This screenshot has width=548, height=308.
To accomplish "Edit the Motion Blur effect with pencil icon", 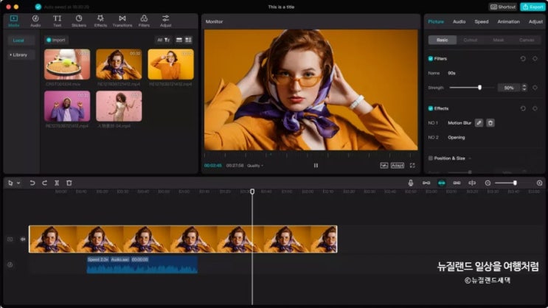I will coord(479,122).
